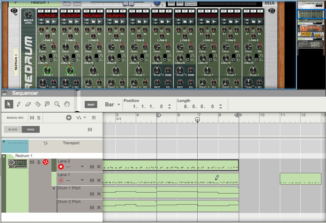Screen dimensions: 326x223
Task: Mute Lane 2
Action: tap(92, 167)
